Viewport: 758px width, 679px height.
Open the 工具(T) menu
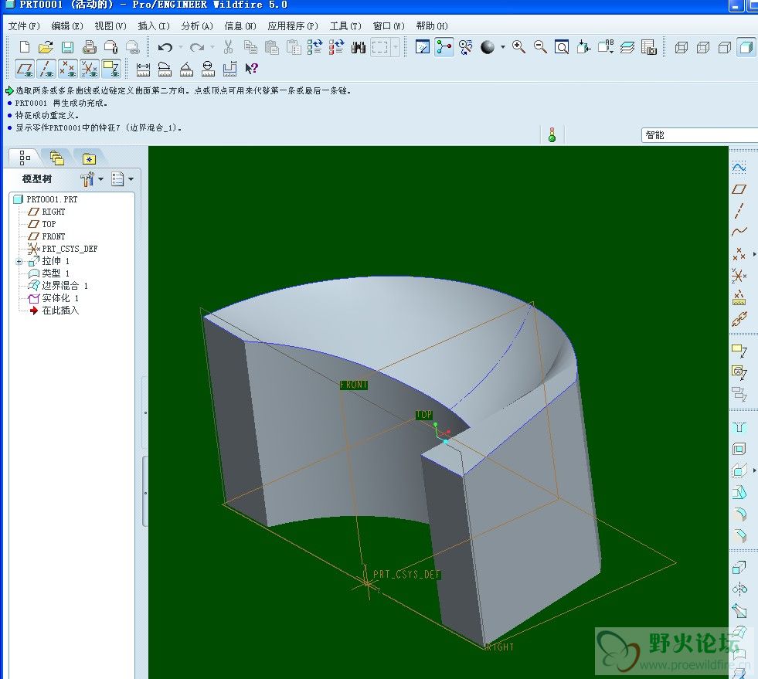point(345,26)
